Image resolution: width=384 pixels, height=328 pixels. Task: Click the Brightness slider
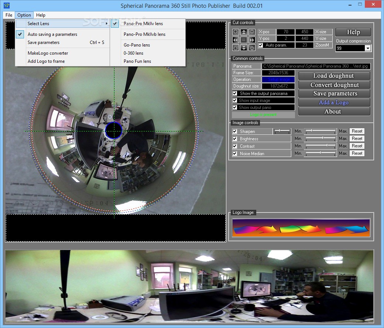pyautogui.click(x=320, y=139)
